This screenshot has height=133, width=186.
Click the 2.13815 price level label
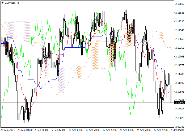click(180, 4)
